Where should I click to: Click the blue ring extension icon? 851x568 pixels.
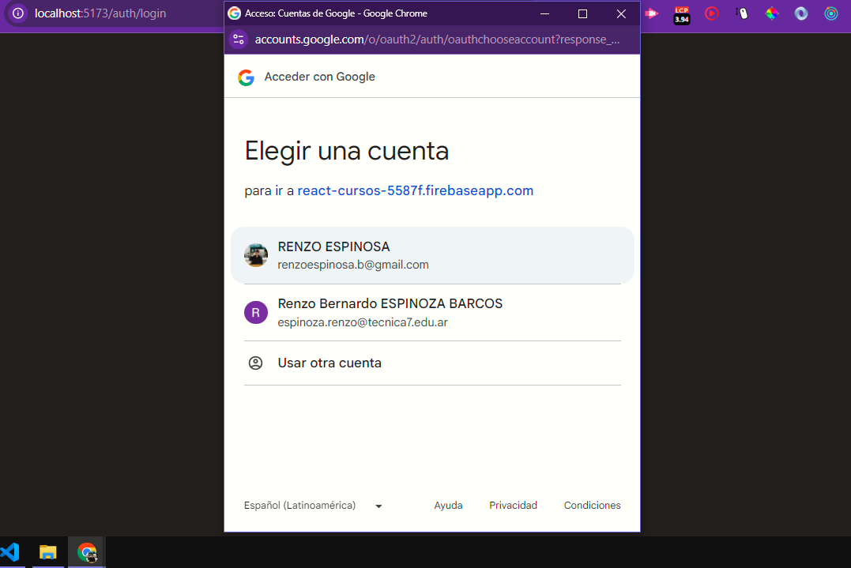point(801,13)
